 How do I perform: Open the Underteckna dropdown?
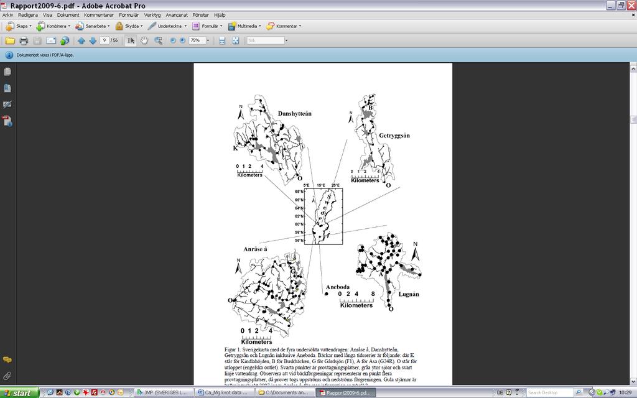[167, 26]
